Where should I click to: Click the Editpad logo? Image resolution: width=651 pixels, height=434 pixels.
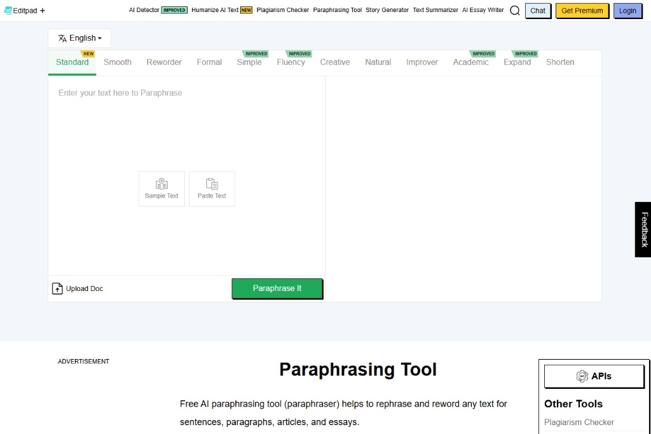pos(21,10)
